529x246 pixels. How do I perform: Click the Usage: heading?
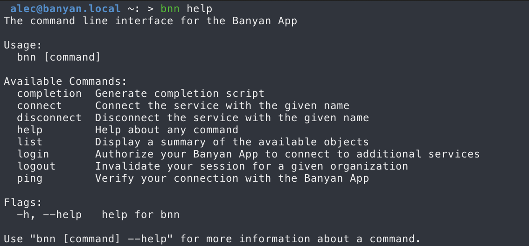pyautogui.click(x=23, y=45)
